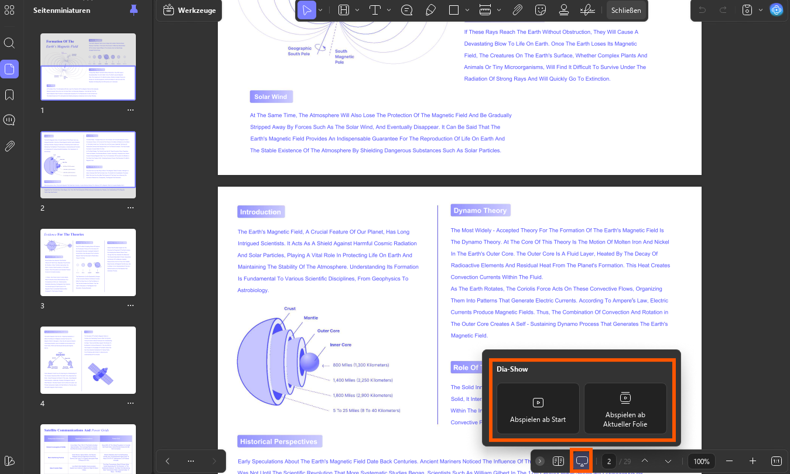Click the undo arrow

pyautogui.click(x=702, y=10)
